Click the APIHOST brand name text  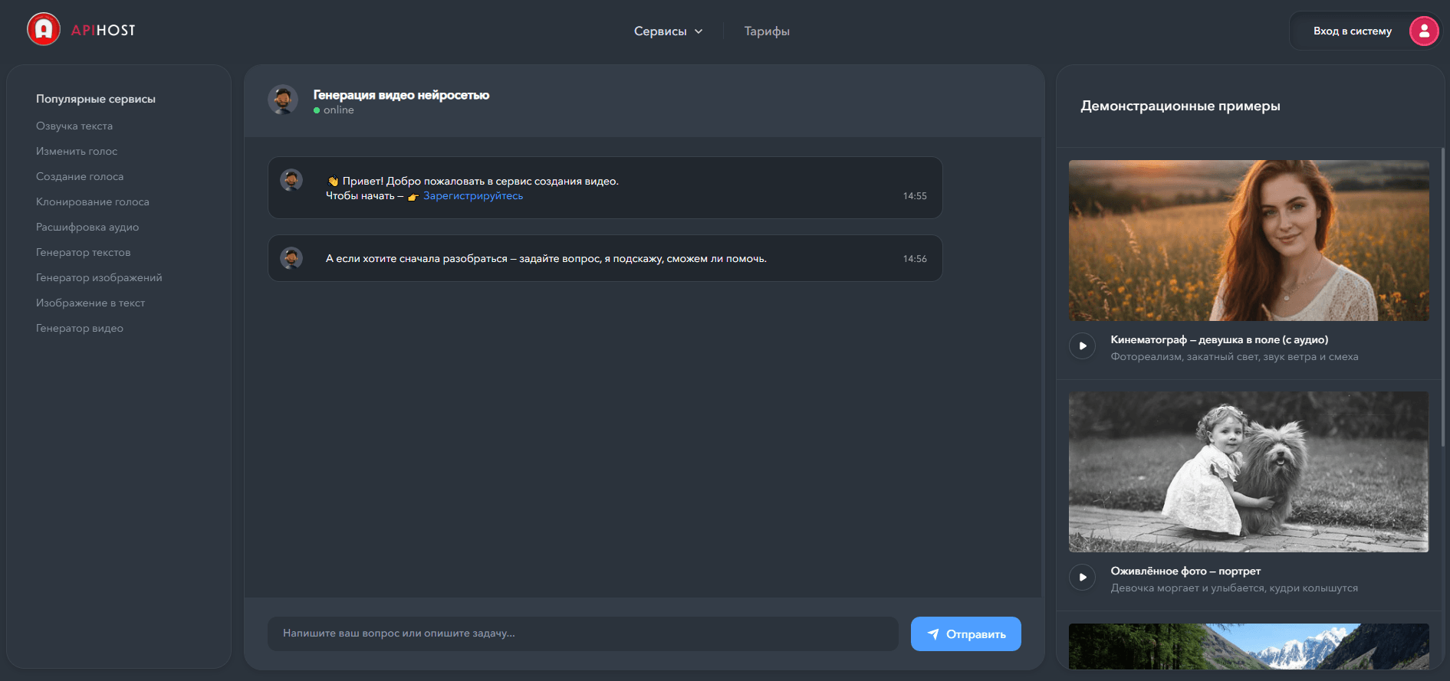point(103,30)
